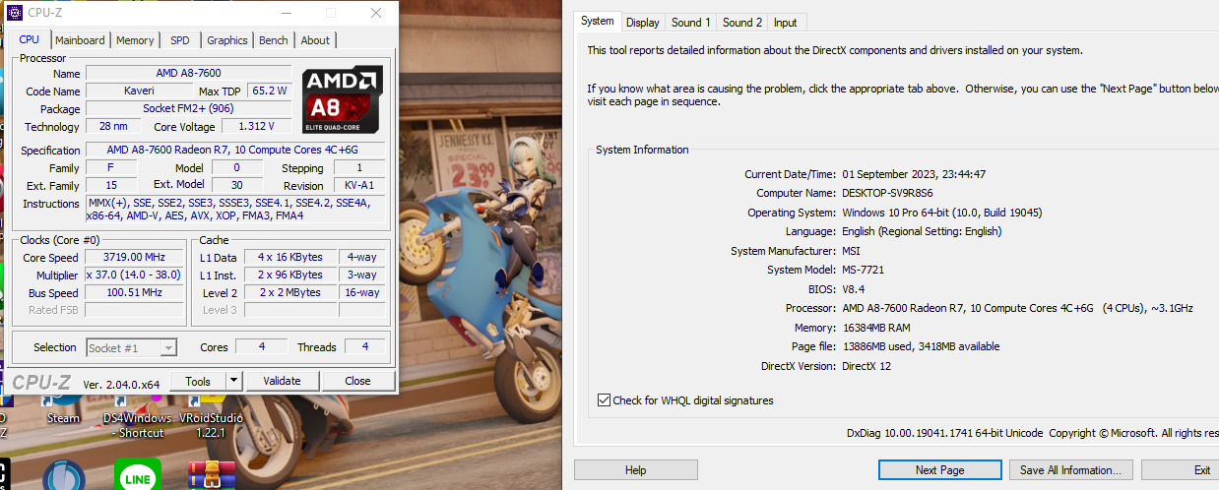The image size is (1219, 490).
Task: Click the Core Speed value 3719.00 MHz
Action: click(134, 258)
